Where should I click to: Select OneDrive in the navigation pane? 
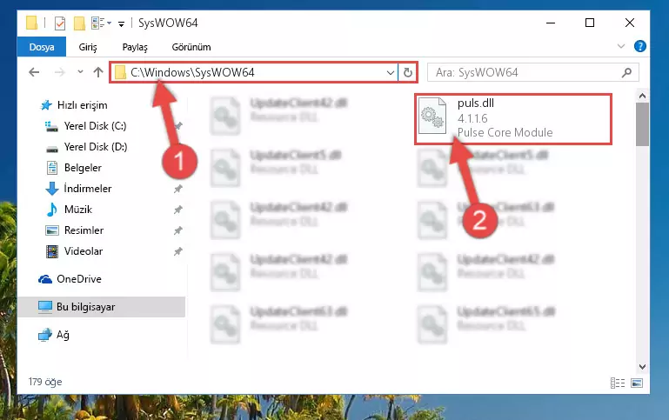(79, 279)
